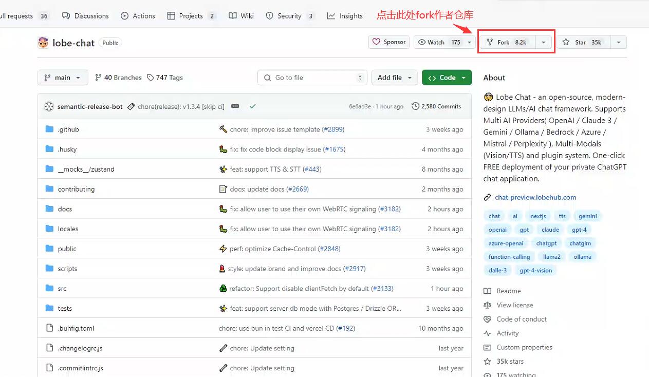This screenshot has height=377, width=649.
Task: Open the Activity pulse link
Action: point(507,333)
